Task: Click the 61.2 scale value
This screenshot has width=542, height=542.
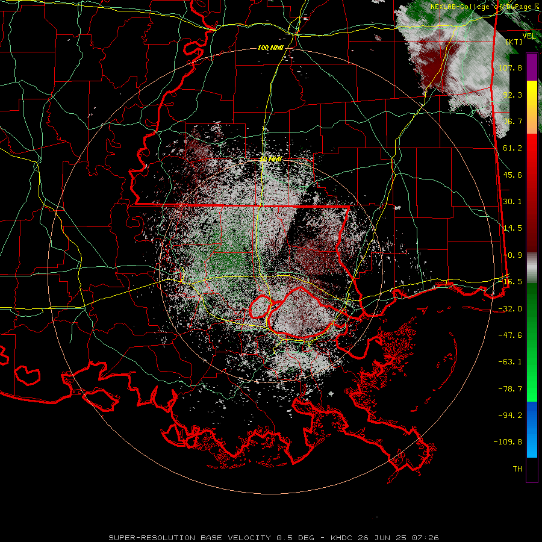Action: coord(512,148)
